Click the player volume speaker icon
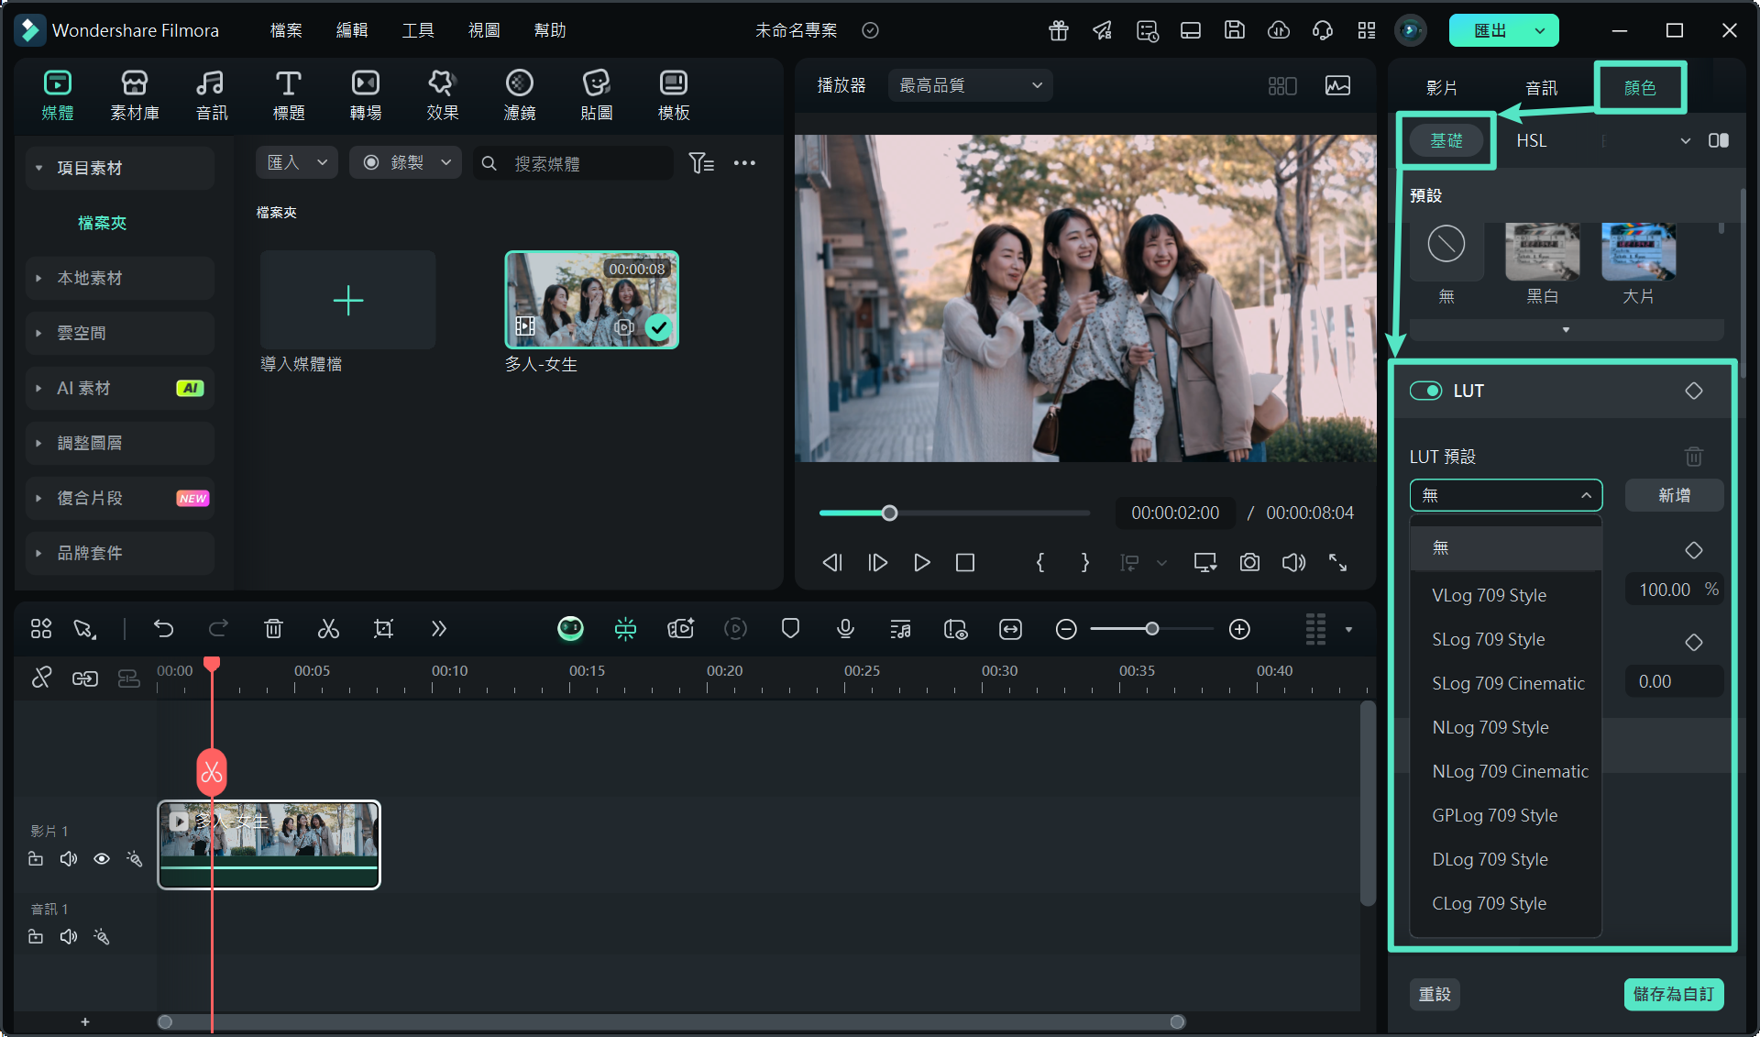The width and height of the screenshot is (1760, 1037). 1293,562
